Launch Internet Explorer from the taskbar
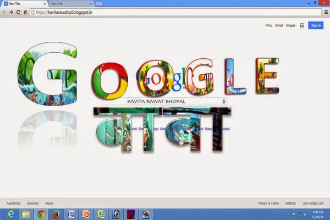330x220 pixels. click(x=11, y=215)
